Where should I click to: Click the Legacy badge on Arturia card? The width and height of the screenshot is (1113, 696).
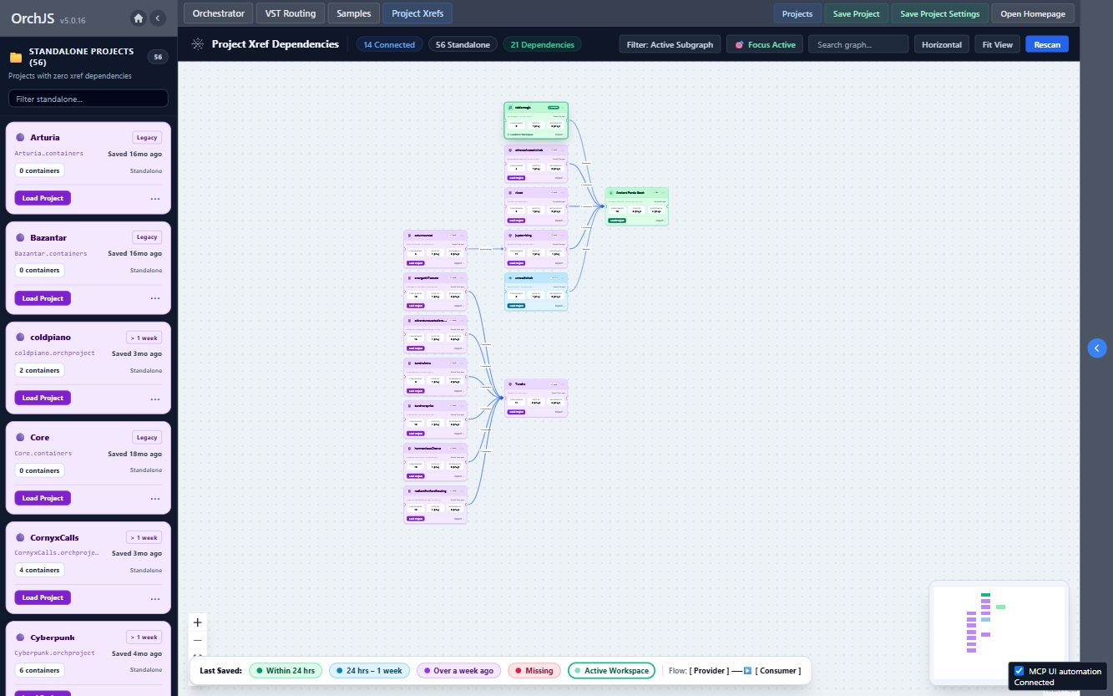147,138
